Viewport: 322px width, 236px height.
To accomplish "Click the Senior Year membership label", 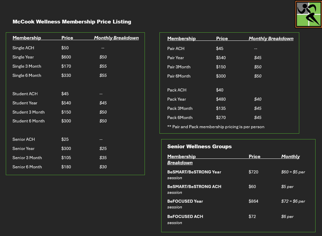I will coord(23,149).
